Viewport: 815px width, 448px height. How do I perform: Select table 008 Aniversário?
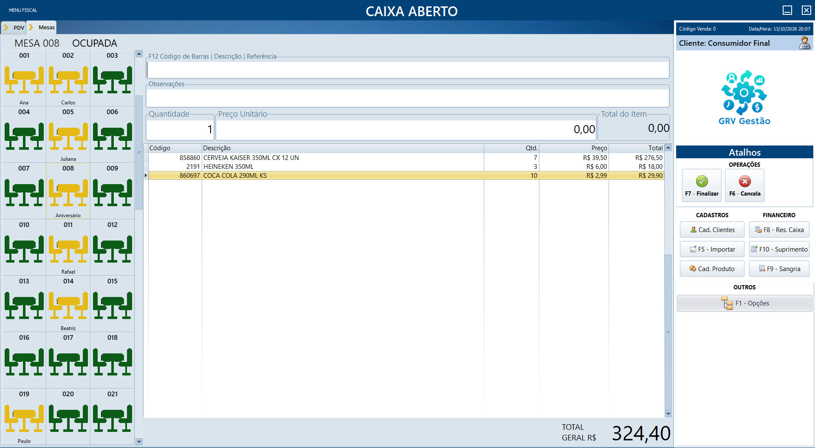(68, 192)
